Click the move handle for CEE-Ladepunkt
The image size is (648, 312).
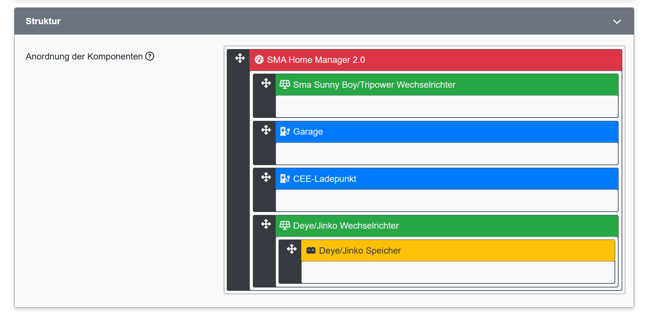[x=266, y=177]
